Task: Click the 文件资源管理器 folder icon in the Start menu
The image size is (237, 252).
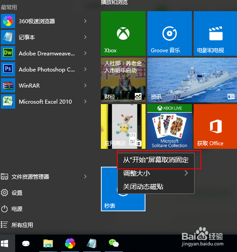Action: click(x=4, y=176)
